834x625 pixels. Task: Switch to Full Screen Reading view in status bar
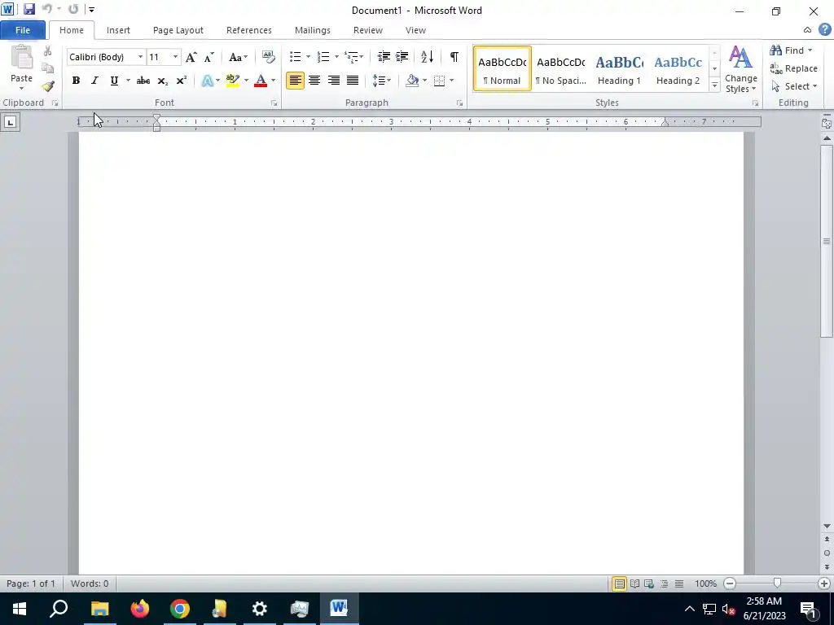634,583
